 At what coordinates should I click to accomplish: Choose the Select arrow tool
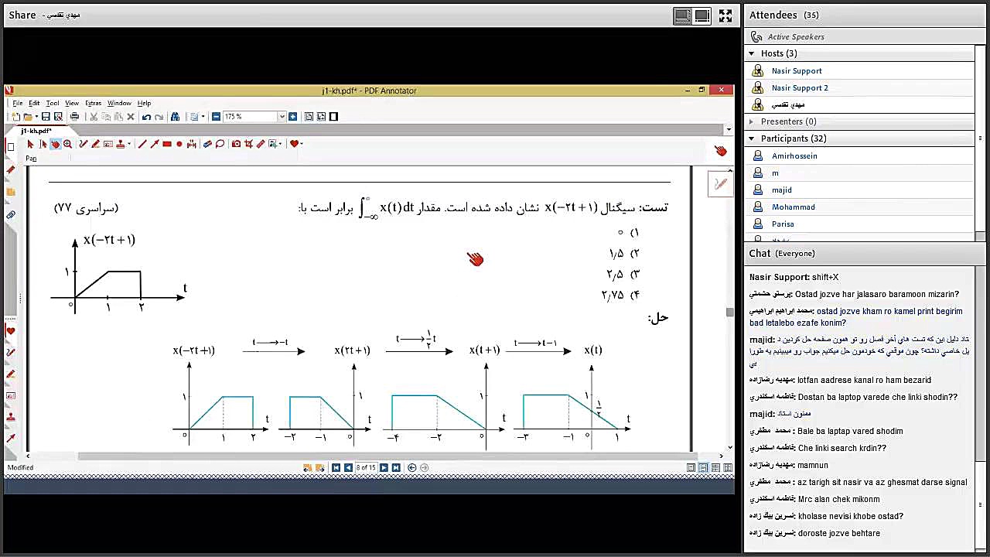pos(30,144)
